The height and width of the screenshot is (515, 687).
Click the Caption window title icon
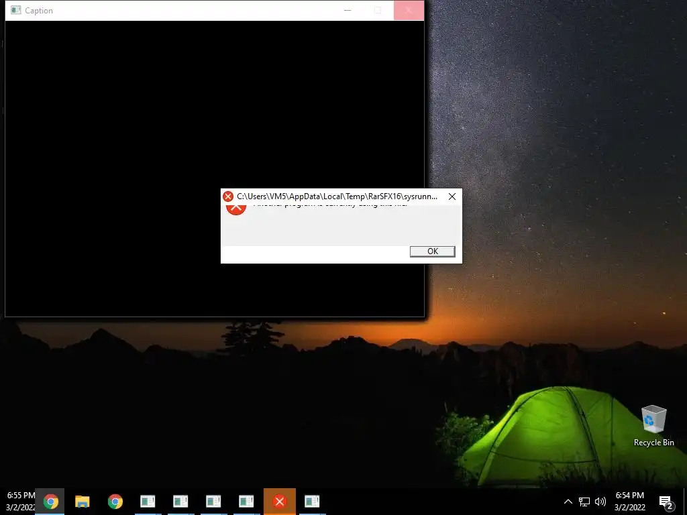click(x=16, y=10)
